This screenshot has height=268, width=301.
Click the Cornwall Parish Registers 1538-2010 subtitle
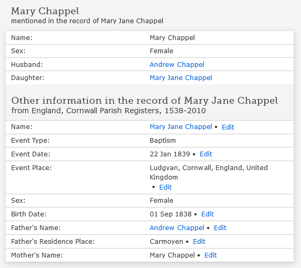[x=108, y=111]
